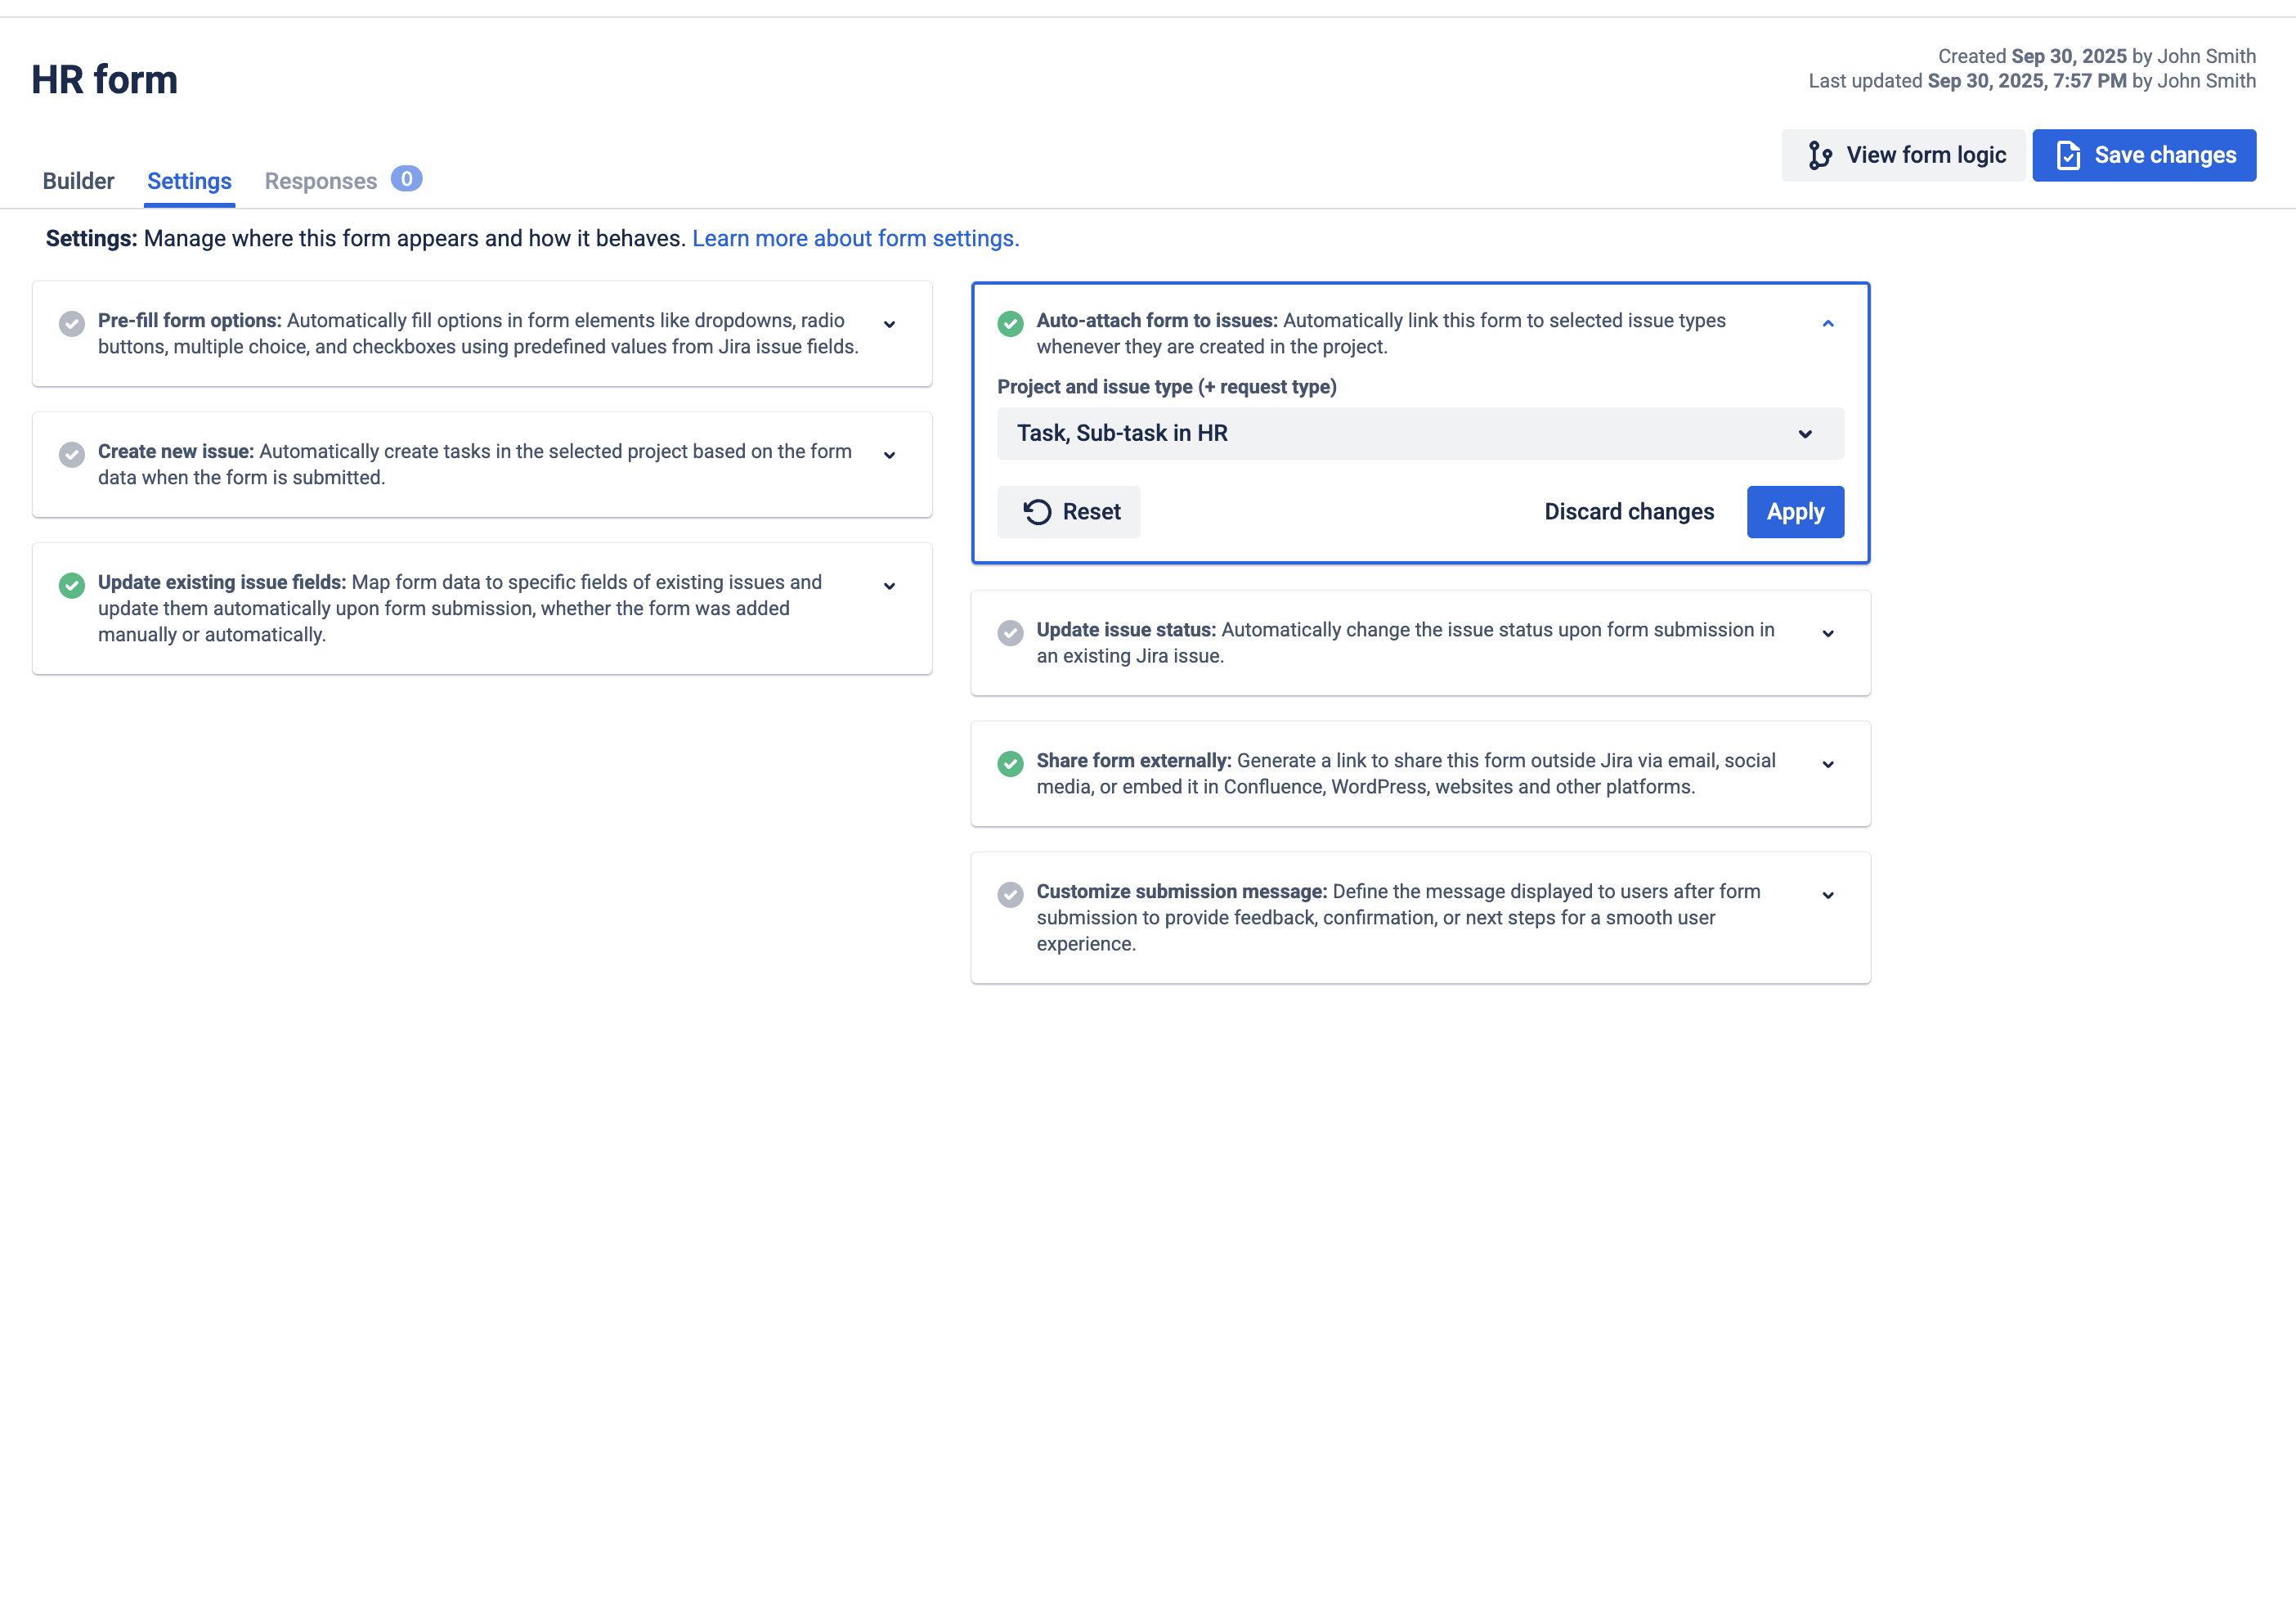Enable the Customize submission message setting
This screenshot has height=1618, width=2296.
point(1010,895)
